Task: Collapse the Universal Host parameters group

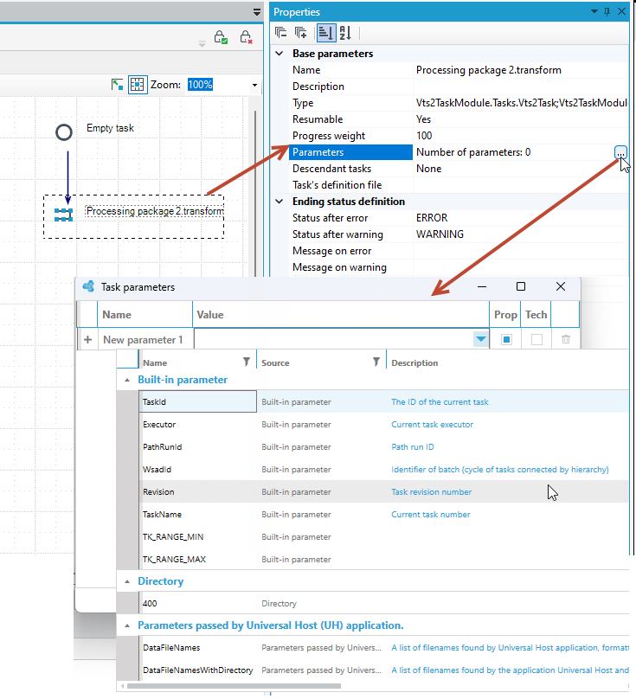Action: [127, 625]
